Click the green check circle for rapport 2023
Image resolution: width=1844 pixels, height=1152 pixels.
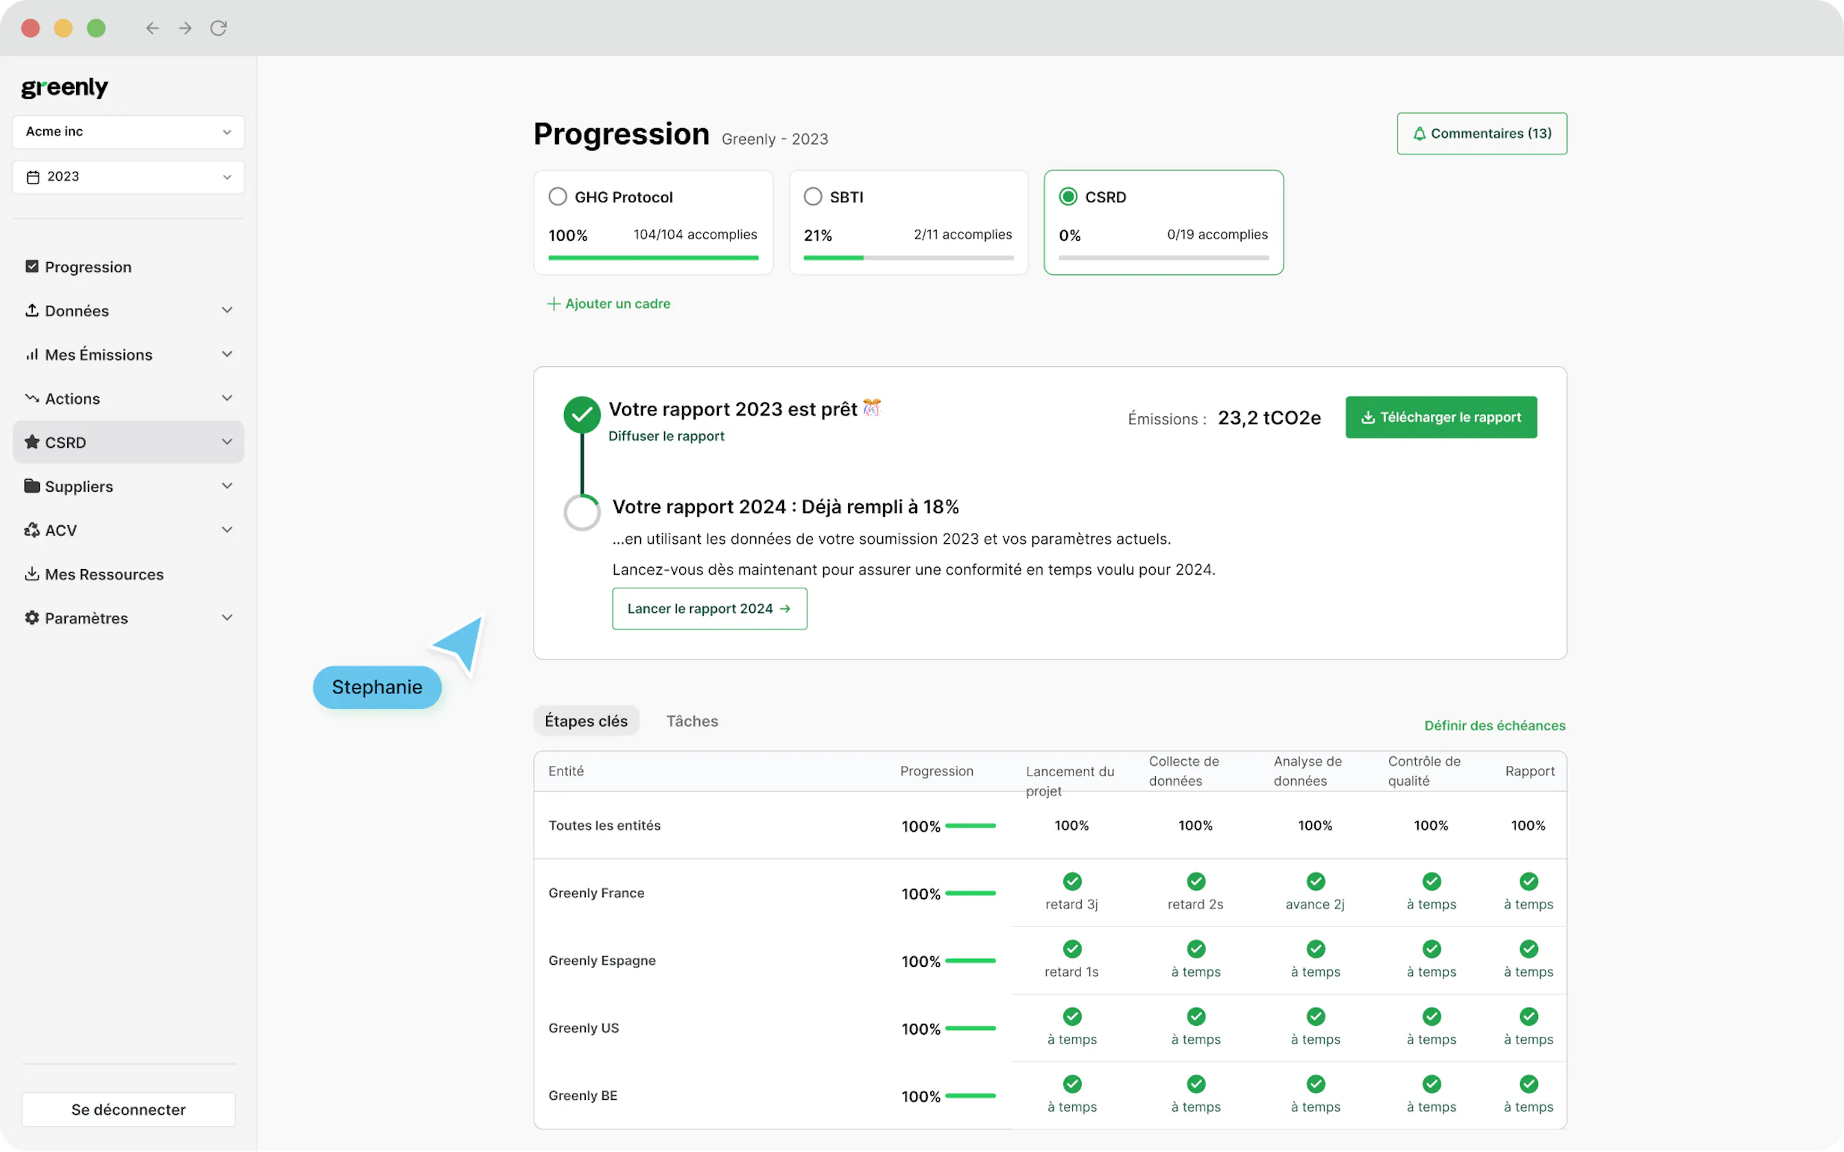[x=582, y=414]
